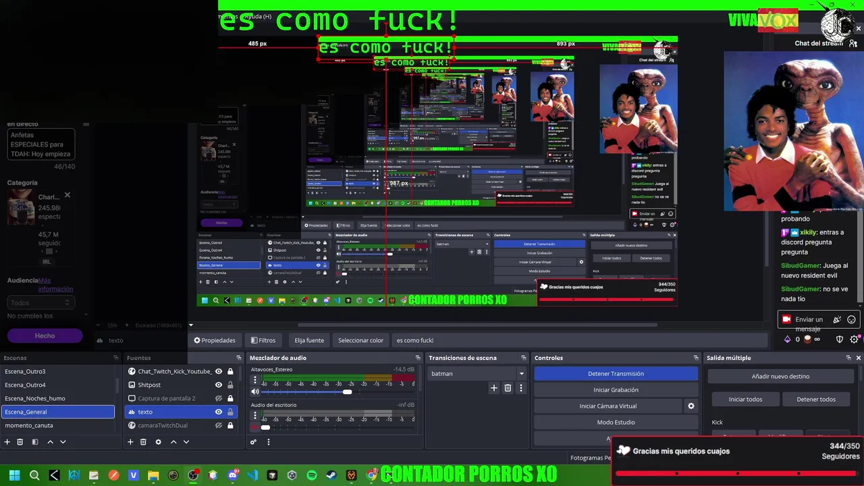864x486 pixels.
Task: Toggle visibility of the Chat_Twitch_Kick_Youtube source
Action: (219, 371)
